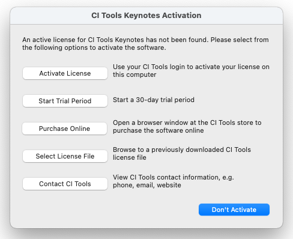Viewport: 293px width, 239px height.
Task: Click description 'View CI Tools contact information'
Action: pyautogui.click(x=174, y=181)
